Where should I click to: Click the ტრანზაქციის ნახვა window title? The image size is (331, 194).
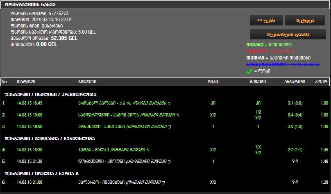[30, 5]
